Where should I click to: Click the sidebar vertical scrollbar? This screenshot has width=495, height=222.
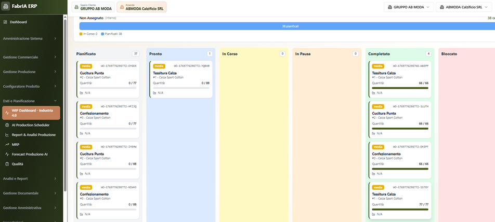tap(65, 105)
